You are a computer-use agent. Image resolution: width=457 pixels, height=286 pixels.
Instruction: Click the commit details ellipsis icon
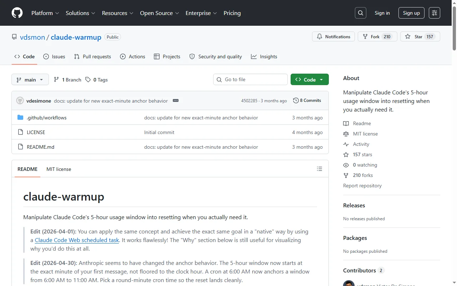(176, 100)
